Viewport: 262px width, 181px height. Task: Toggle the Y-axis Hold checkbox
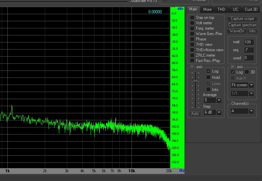[x=208, y=78]
